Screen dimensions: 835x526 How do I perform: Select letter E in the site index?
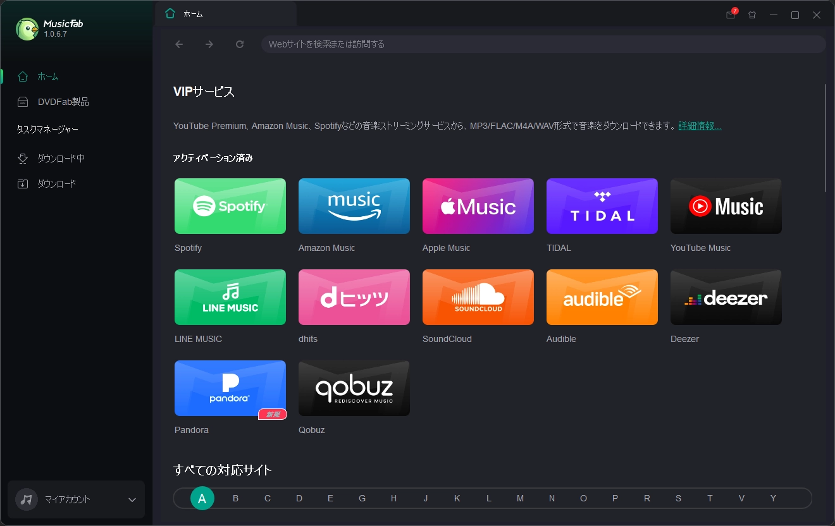click(330, 498)
